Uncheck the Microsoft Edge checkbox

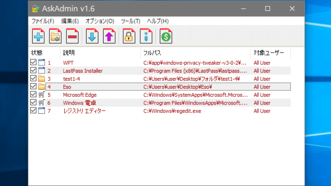point(33,95)
